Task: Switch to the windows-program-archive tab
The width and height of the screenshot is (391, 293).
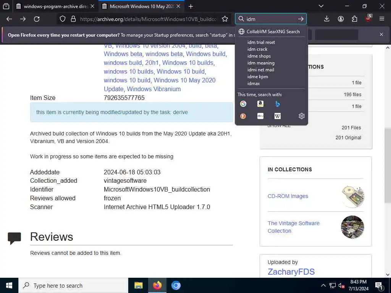Action: pos(56,6)
